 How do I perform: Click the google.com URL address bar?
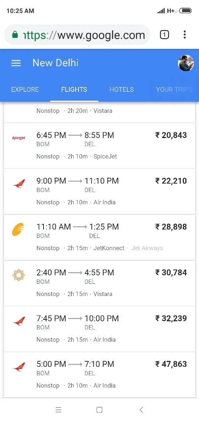[77, 35]
